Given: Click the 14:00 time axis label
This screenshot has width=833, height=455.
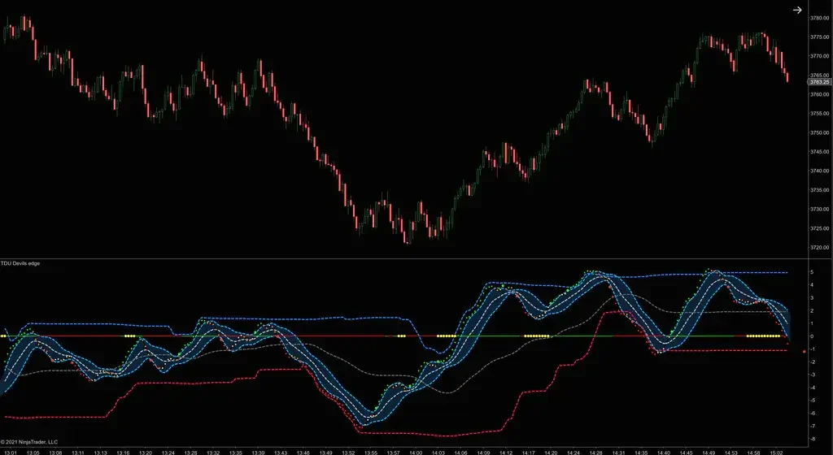Looking at the screenshot, I should [416, 453].
